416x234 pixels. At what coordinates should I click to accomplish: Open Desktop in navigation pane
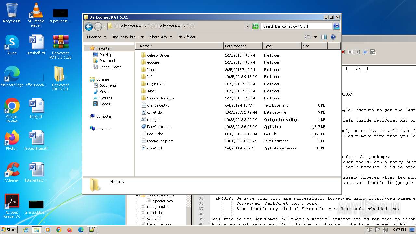tap(106, 55)
